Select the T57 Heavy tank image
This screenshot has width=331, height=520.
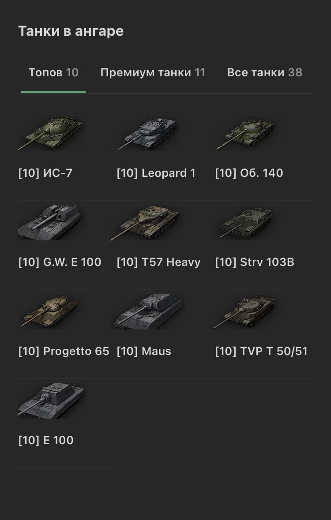coord(145,222)
